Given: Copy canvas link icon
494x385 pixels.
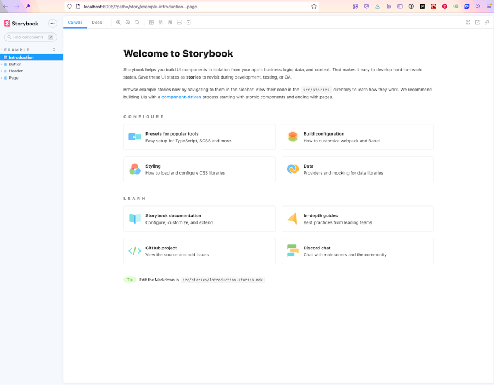Looking at the screenshot, I should [487, 23].
